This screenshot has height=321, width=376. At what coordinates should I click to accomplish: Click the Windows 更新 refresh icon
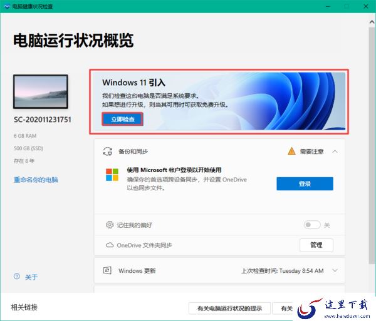click(x=107, y=270)
